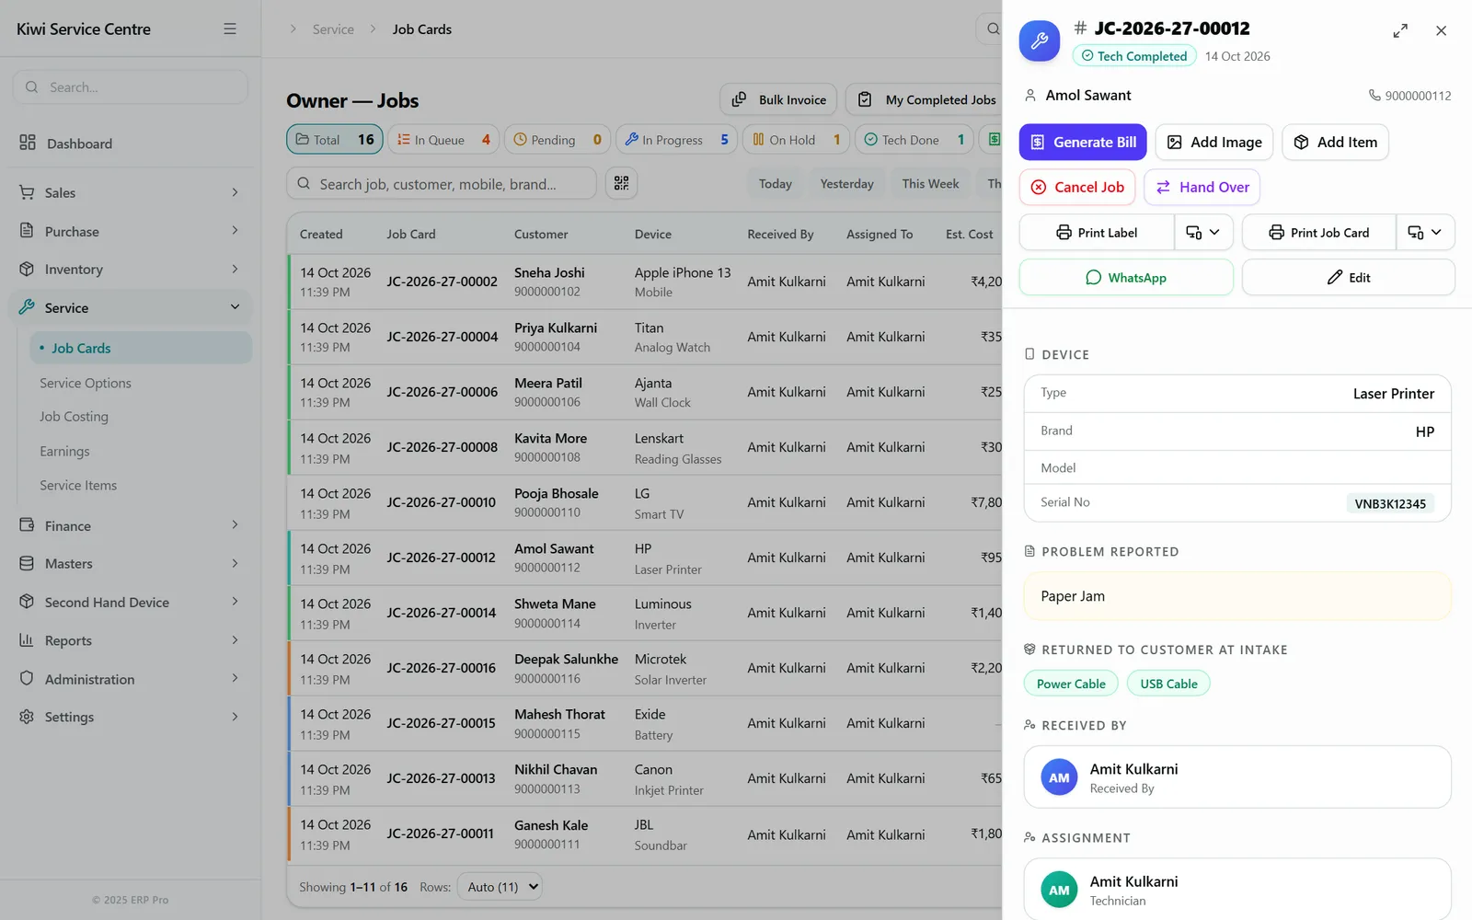Image resolution: width=1472 pixels, height=920 pixels.
Task: Filter jobs by In Progress tab
Action: (676, 140)
